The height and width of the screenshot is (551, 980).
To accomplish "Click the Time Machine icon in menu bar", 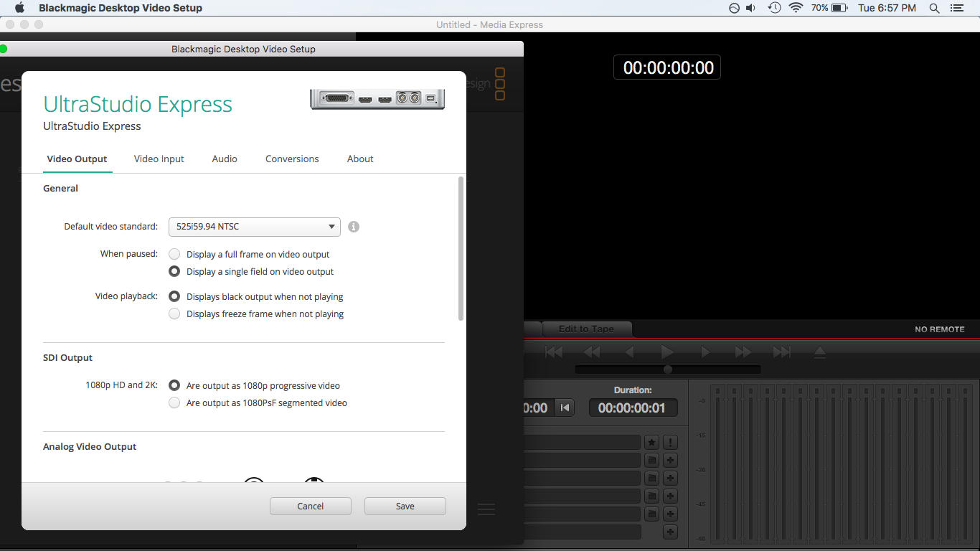I will coord(774,8).
